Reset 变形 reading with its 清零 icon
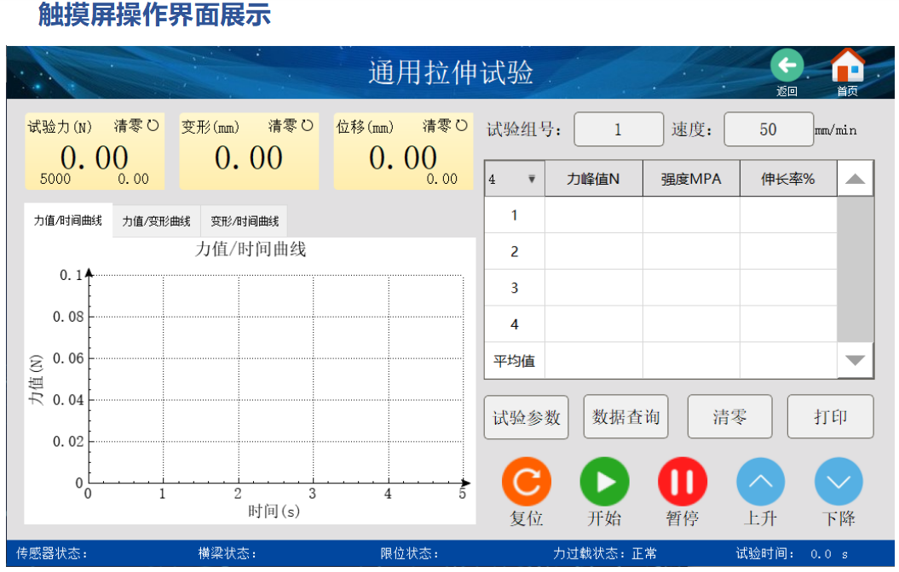Screen dimensions: 899x572 [308, 125]
